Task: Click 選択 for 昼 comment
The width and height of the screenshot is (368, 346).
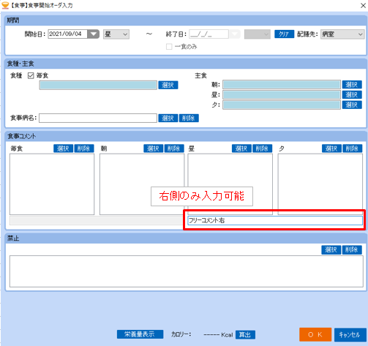Action: tap(241, 148)
